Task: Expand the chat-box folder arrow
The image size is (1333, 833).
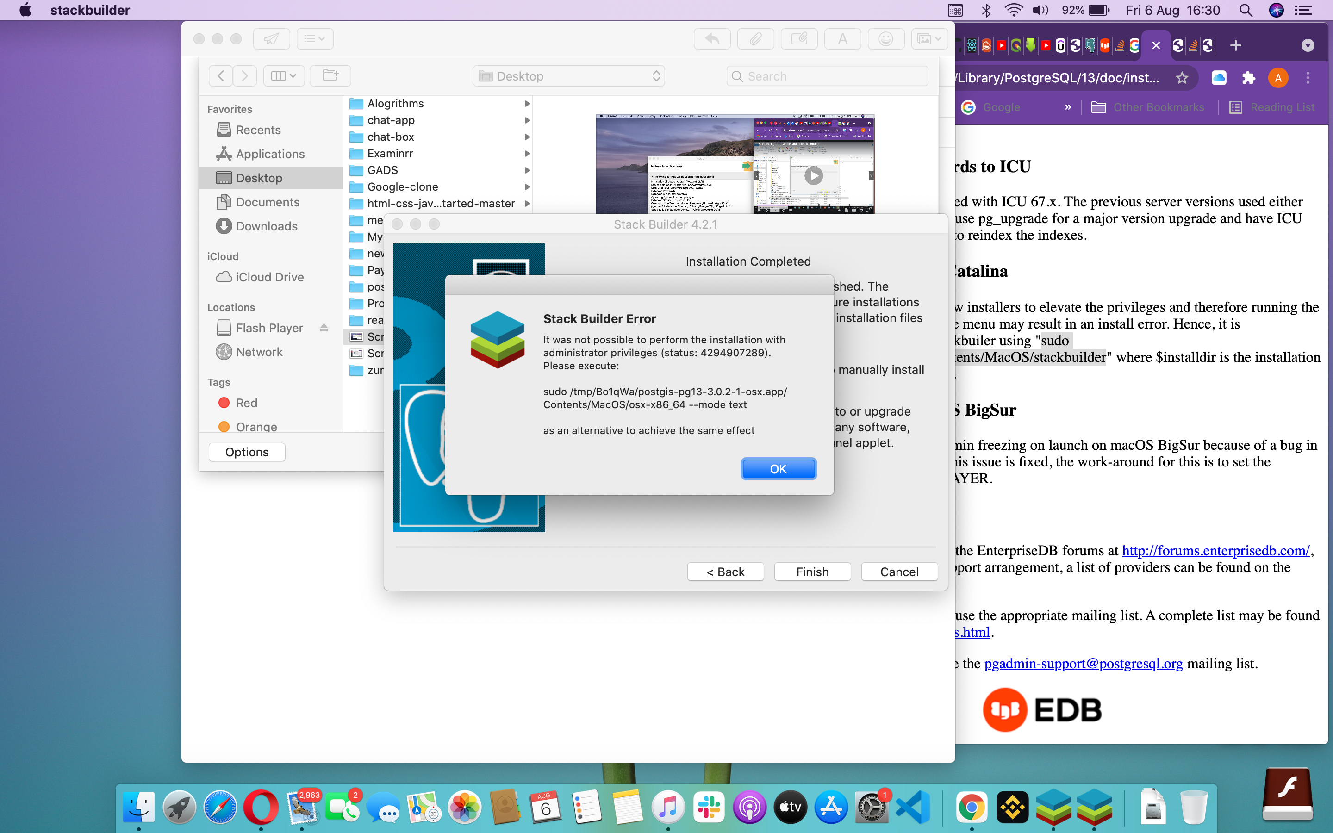Action: [x=527, y=137]
